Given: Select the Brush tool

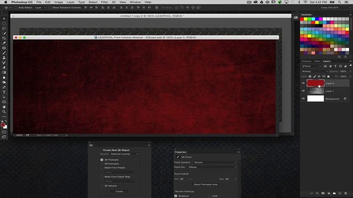Looking at the screenshot, I should 4,53.
